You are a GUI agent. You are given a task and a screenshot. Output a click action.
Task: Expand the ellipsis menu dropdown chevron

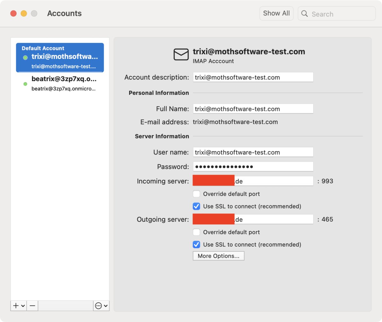pyautogui.click(x=106, y=306)
